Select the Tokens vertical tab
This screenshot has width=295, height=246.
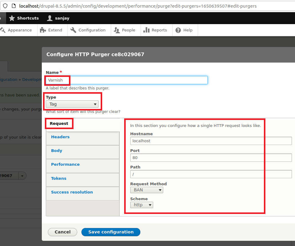tap(59, 179)
